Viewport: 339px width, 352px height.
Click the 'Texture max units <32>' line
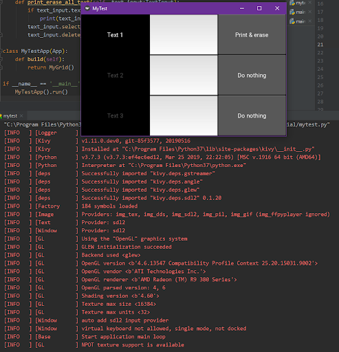[77, 312]
